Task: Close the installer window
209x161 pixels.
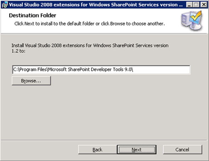Action: (x=204, y=5)
